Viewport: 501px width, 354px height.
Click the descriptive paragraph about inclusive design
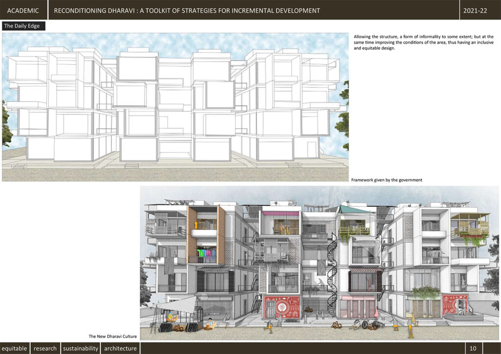[x=423, y=42]
